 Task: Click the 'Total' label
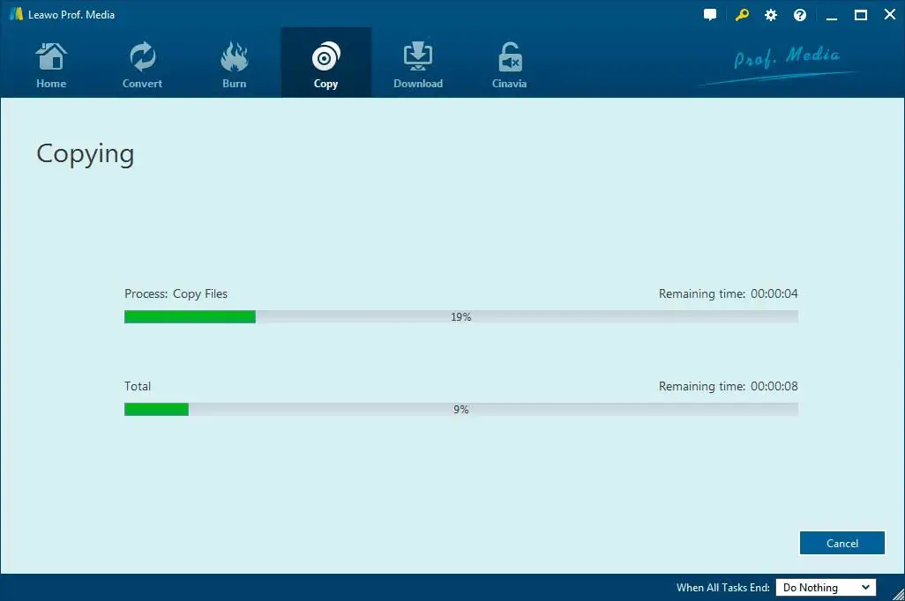pyautogui.click(x=138, y=386)
